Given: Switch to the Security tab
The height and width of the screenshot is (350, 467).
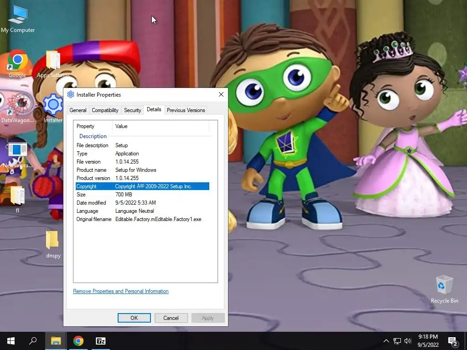Looking at the screenshot, I should pyautogui.click(x=132, y=110).
